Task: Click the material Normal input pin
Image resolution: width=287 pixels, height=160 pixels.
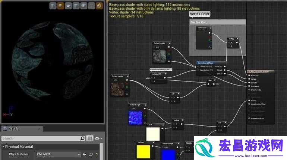Action: coord(249,100)
